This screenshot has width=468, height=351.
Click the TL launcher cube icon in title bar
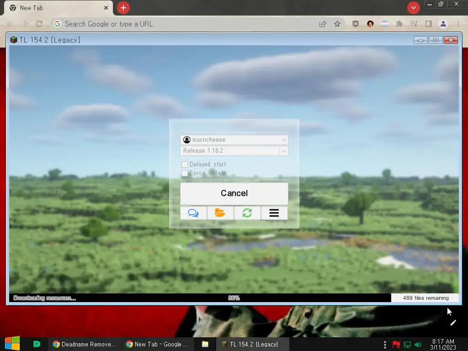(13, 40)
